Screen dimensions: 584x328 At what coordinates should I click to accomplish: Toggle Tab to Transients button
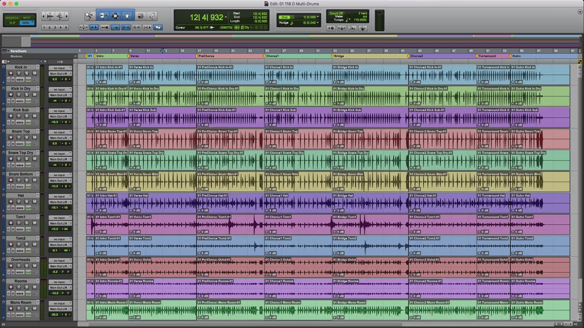pyautogui.click(x=94, y=27)
